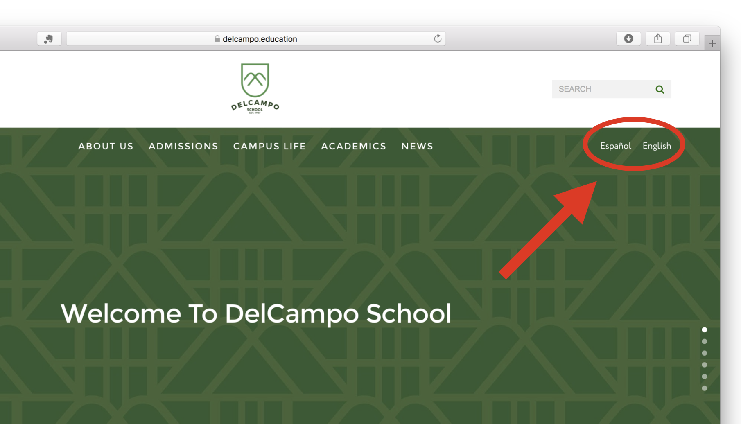This screenshot has width=741, height=424.
Task: Select the second slide indicator dot
Action: (x=704, y=341)
